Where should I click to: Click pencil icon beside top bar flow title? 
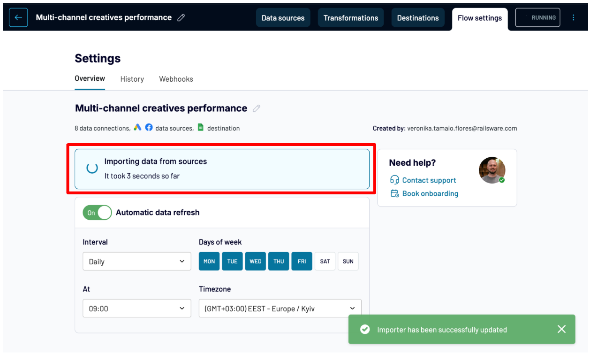coord(181,18)
